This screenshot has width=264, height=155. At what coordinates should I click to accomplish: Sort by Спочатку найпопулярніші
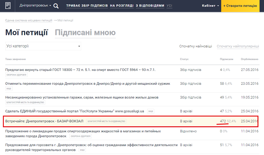[x=238, y=46]
